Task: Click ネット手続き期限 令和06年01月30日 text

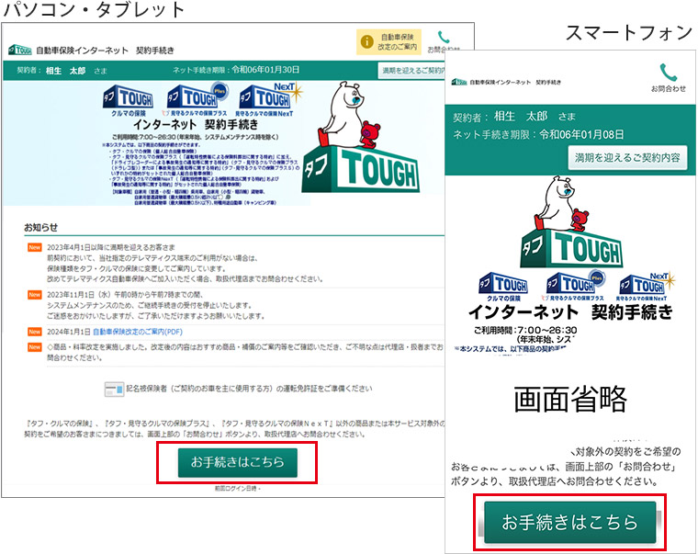Action: coord(236,70)
